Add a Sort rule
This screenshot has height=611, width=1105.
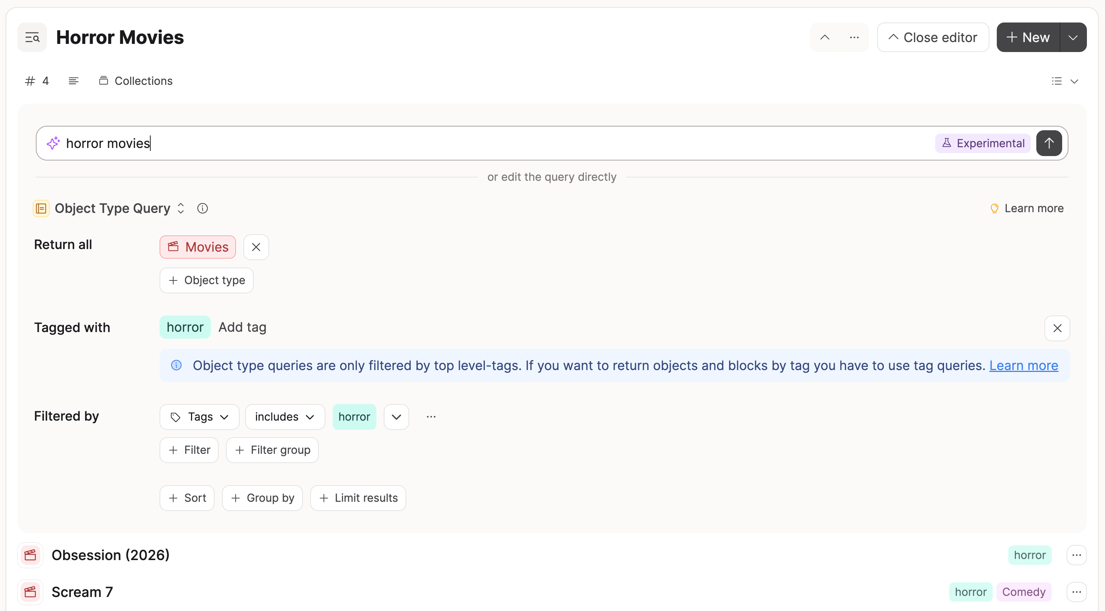(187, 498)
